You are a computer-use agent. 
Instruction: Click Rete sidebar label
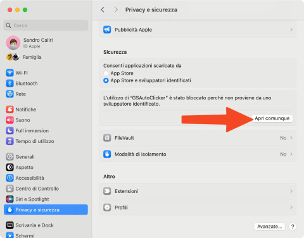(x=21, y=94)
